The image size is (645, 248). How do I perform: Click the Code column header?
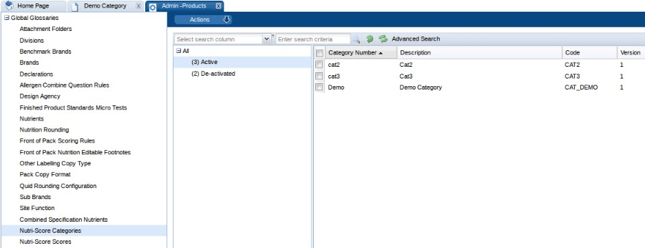589,53
